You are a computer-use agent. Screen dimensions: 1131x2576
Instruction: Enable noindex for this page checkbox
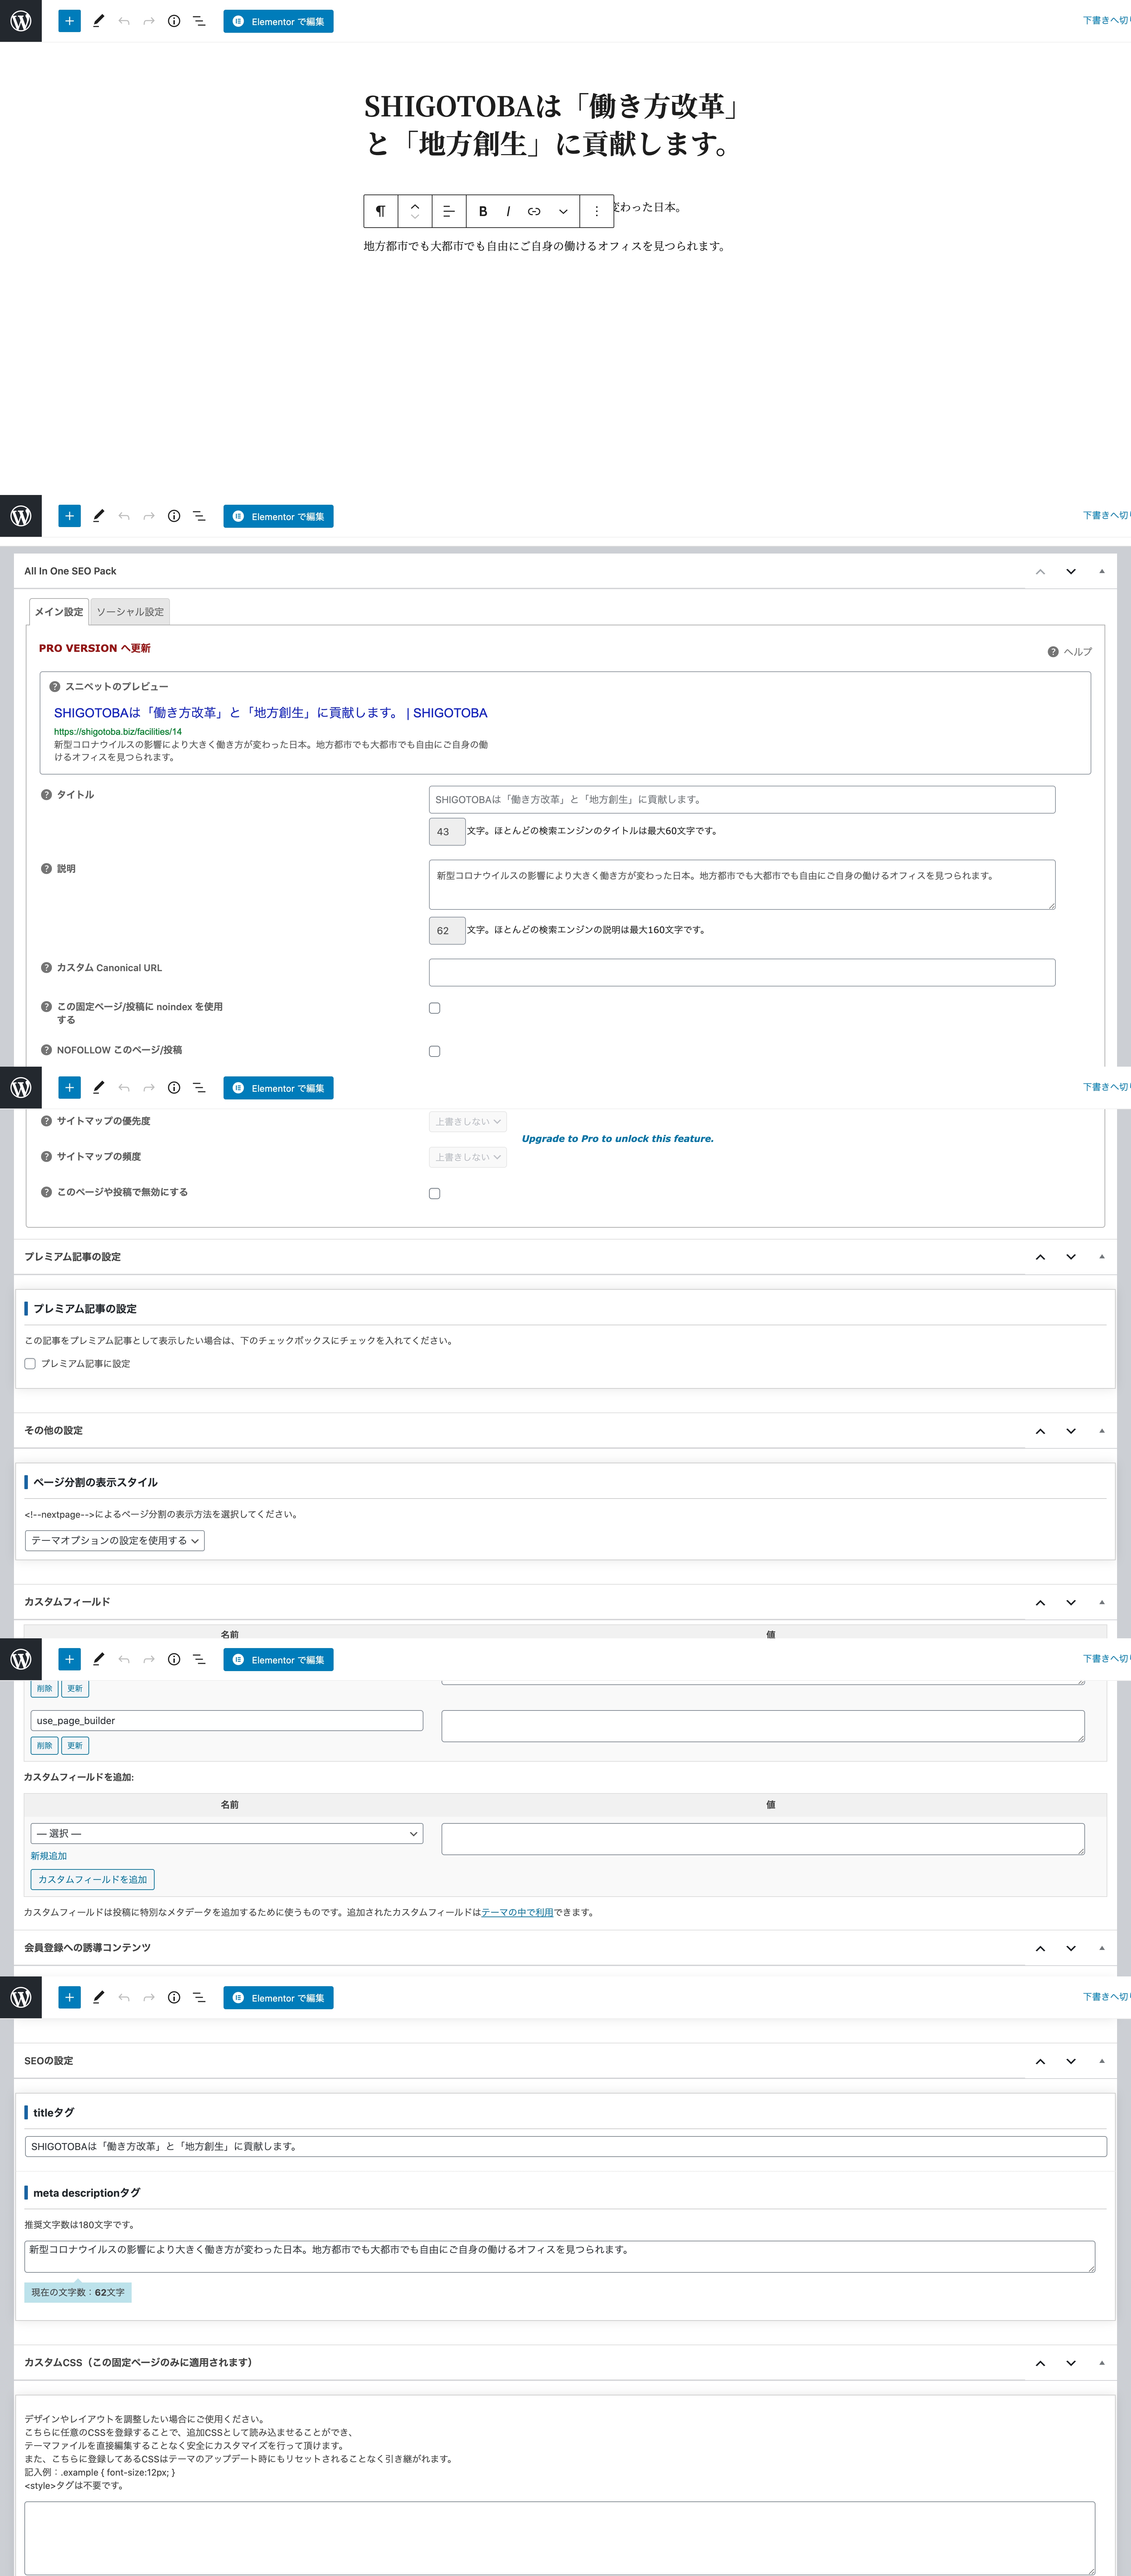435,1008
